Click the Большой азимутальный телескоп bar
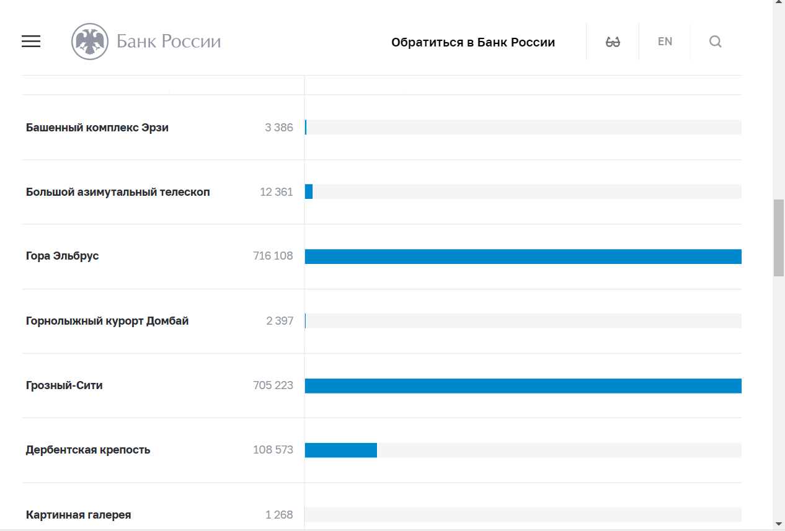 click(523, 191)
